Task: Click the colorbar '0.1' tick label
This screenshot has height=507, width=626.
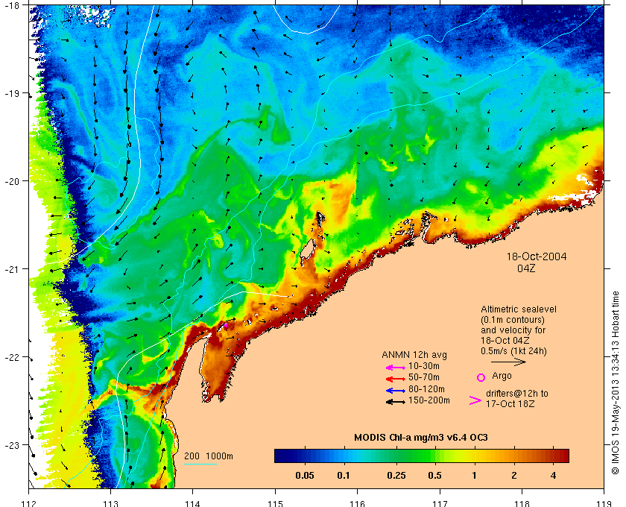Action: [344, 476]
